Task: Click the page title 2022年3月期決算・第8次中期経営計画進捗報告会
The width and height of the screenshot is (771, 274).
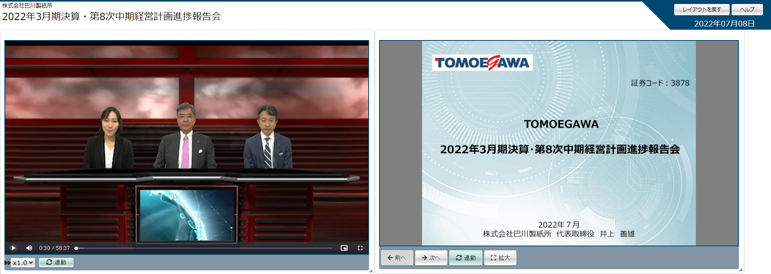Action: click(x=112, y=16)
